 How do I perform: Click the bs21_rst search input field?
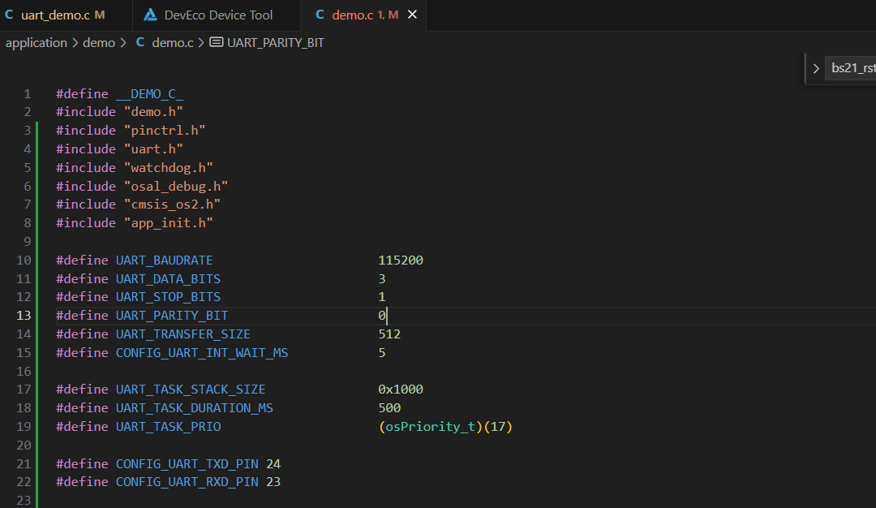tap(850, 68)
